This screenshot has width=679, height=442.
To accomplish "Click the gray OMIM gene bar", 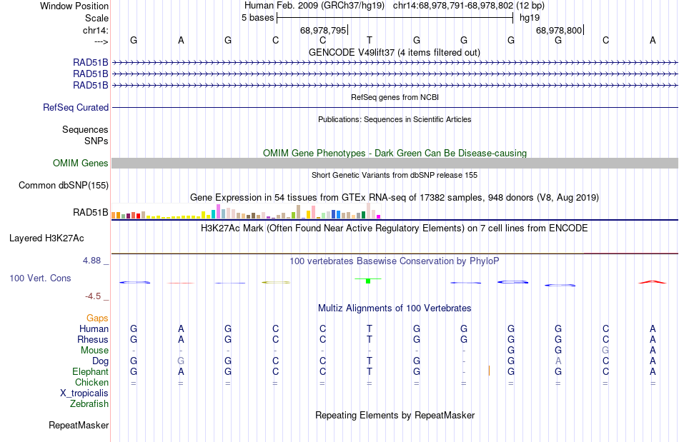I will click(395, 163).
